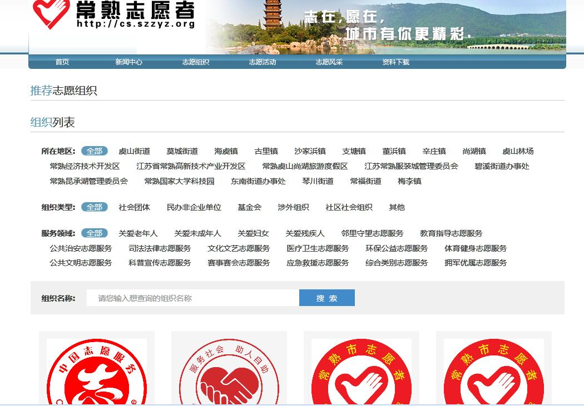Image resolution: width=584 pixels, height=406 pixels.
Task: Choose the 海虞镇 area filter
Action: (226, 151)
